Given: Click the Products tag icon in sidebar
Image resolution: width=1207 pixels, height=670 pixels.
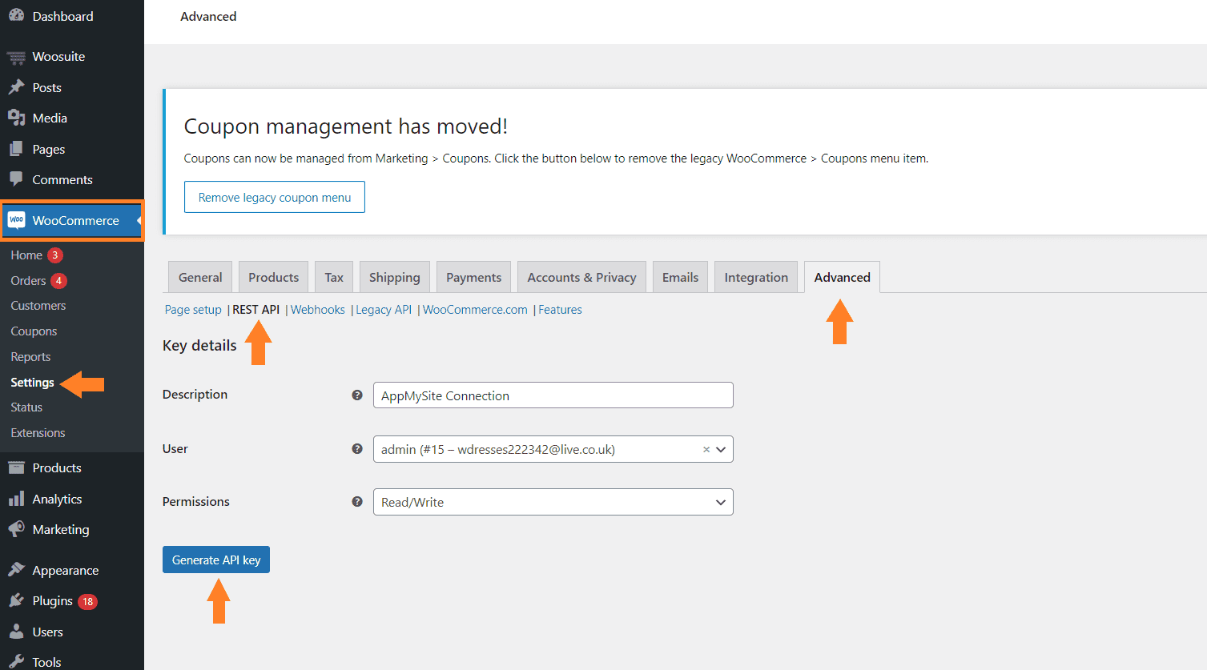Looking at the screenshot, I should pyautogui.click(x=15, y=467).
